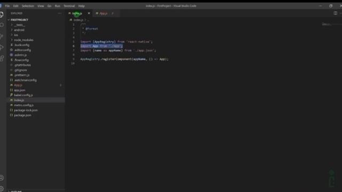The height and width of the screenshot is (192, 342).
Task: Open the Go menu
Action: pos(49,6)
